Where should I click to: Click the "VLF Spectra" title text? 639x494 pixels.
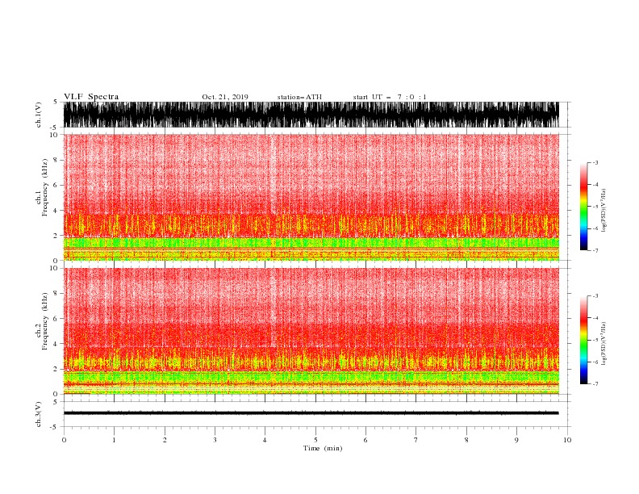click(91, 97)
